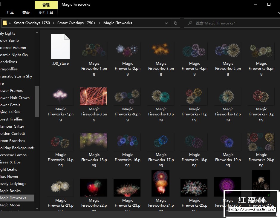Click navigation pane scrollbar thumb
Screen dimensions: 280x218
tap(37, 101)
